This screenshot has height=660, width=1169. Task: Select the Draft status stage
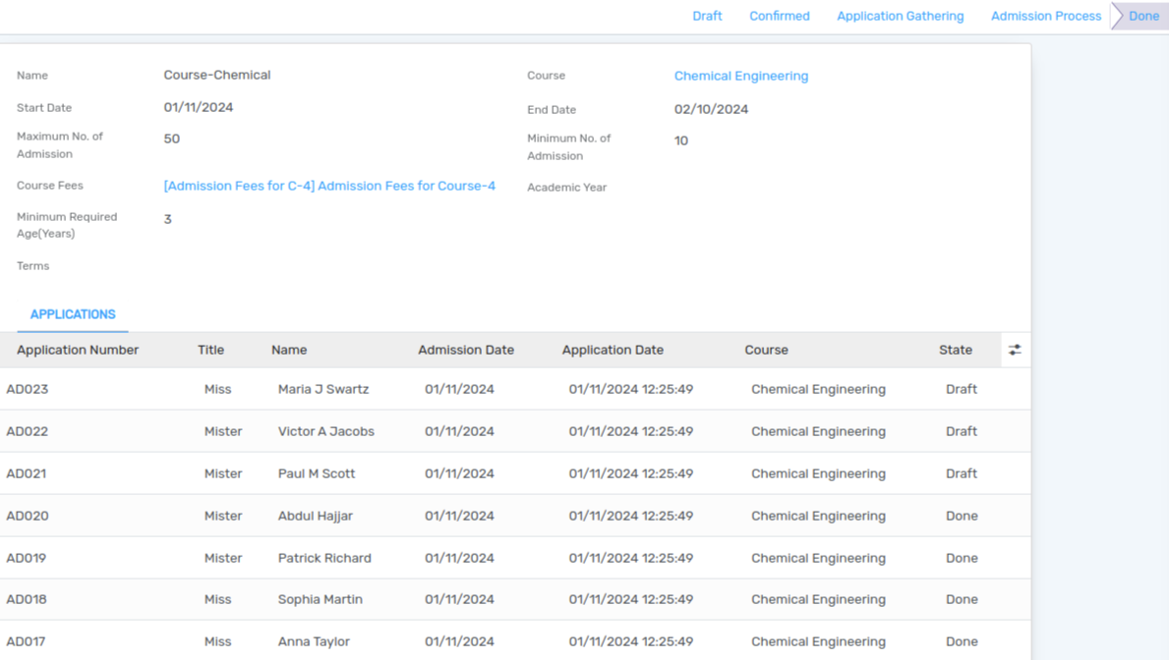pyautogui.click(x=707, y=16)
